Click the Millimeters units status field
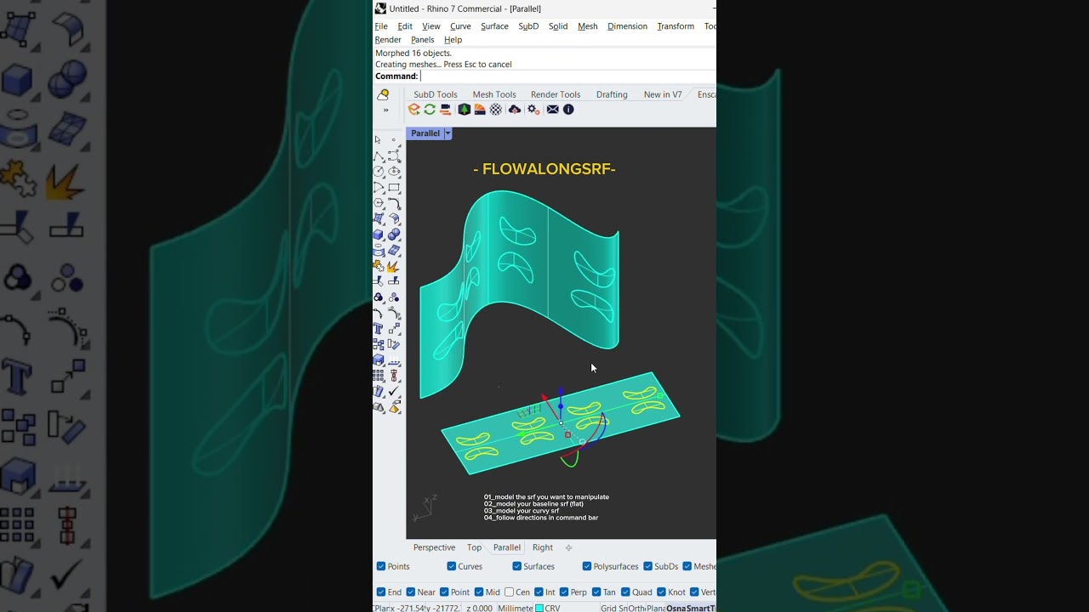Screen dimensions: 1089x612 pyautogui.click(x=515, y=608)
